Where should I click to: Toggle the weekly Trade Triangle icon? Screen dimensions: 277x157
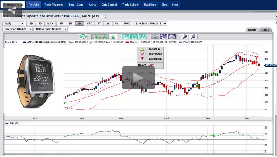pos(104,37)
